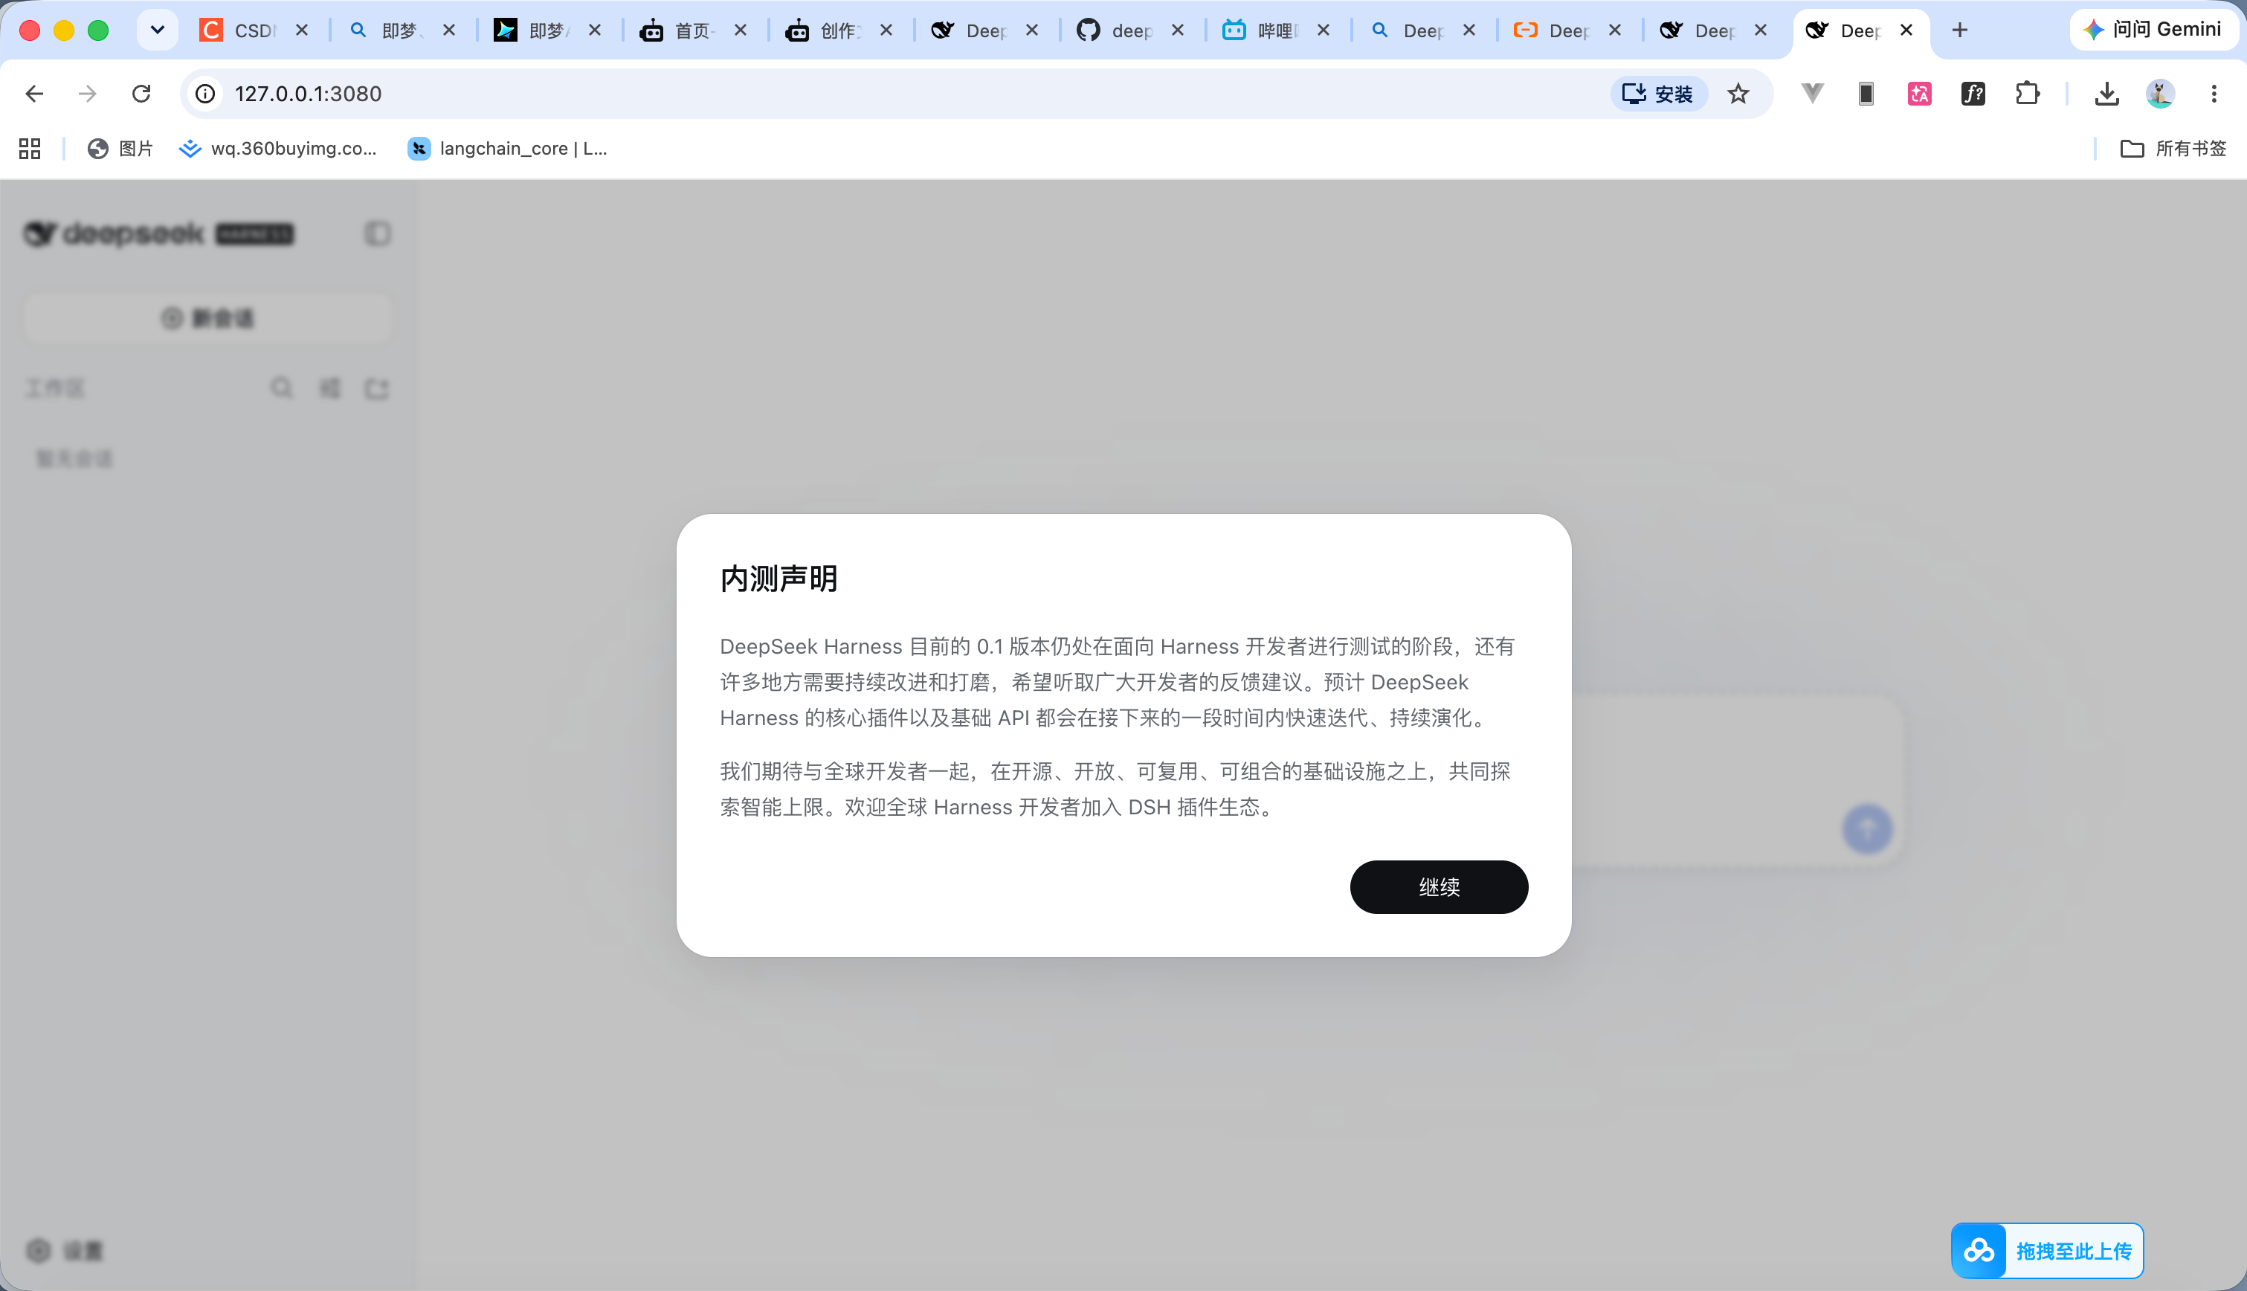Toggle the sidebar collapse icon
The width and height of the screenshot is (2247, 1291).
[x=378, y=234]
